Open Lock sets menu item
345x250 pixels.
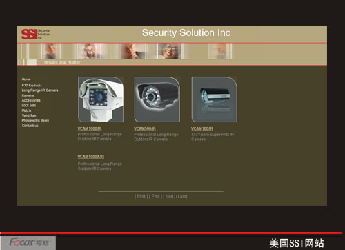29,106
